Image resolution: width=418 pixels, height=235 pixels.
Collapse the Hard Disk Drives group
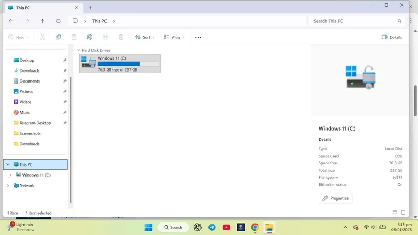point(78,50)
